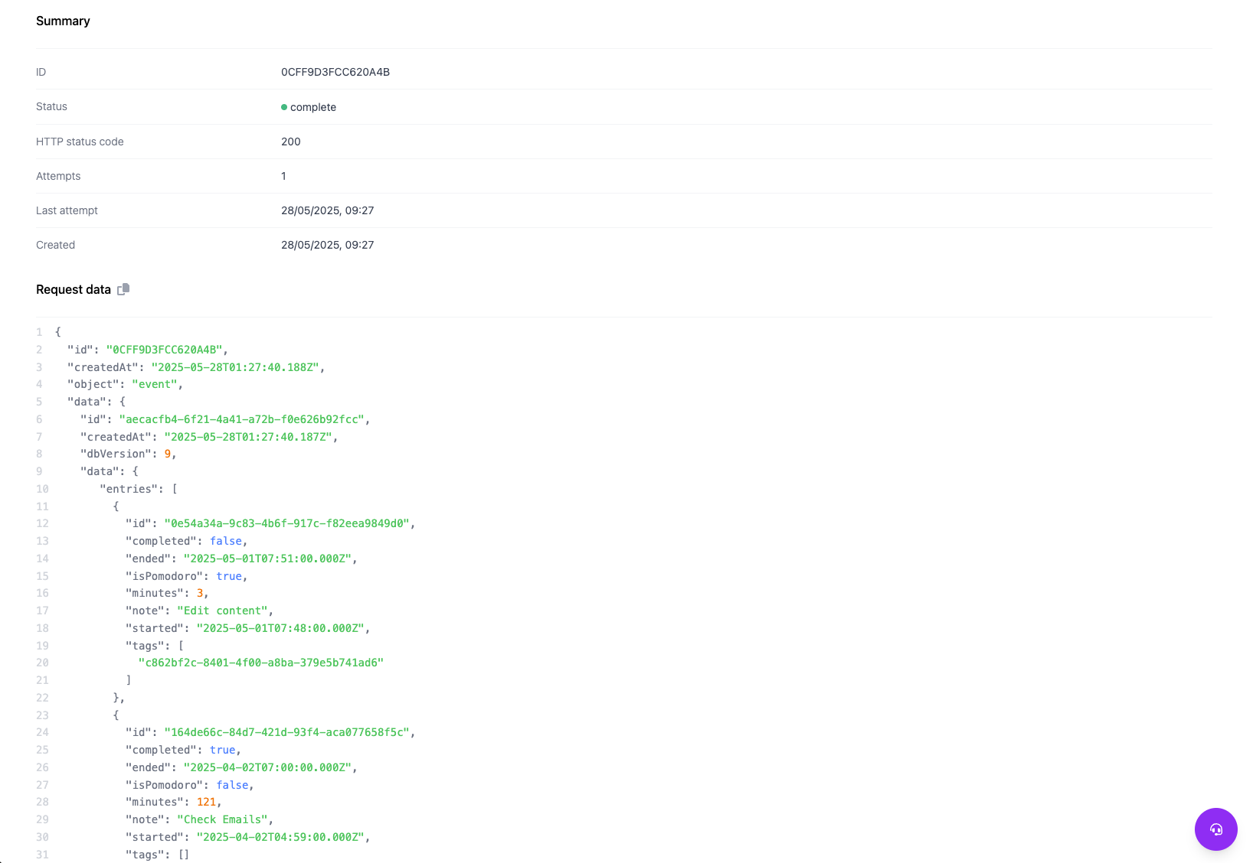The image size is (1253, 863).
Task: Open support chat via the purple headset icon
Action: [x=1215, y=829]
